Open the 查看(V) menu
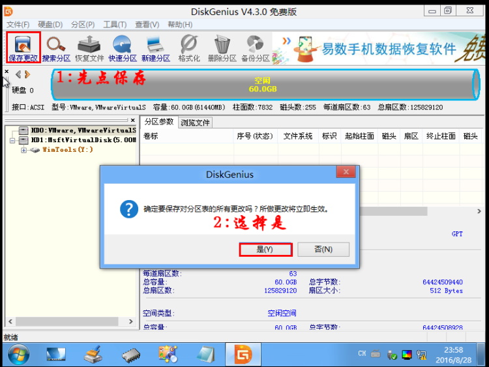This screenshot has height=367, width=489. pyautogui.click(x=147, y=25)
